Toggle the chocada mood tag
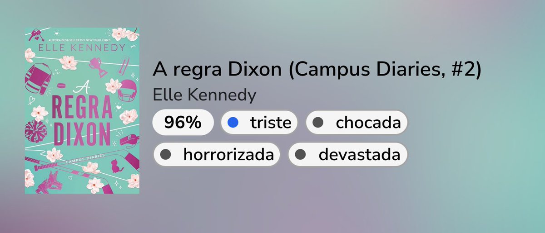 357,123
